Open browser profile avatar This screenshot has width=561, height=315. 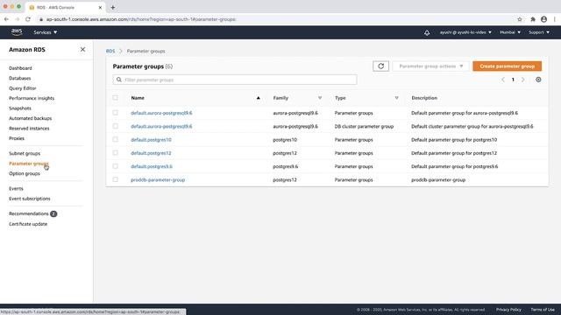coord(543,19)
